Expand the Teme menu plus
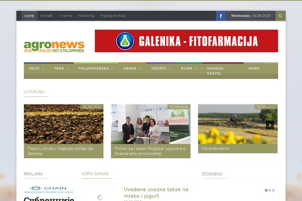This screenshot has height=201, width=302. (67, 68)
